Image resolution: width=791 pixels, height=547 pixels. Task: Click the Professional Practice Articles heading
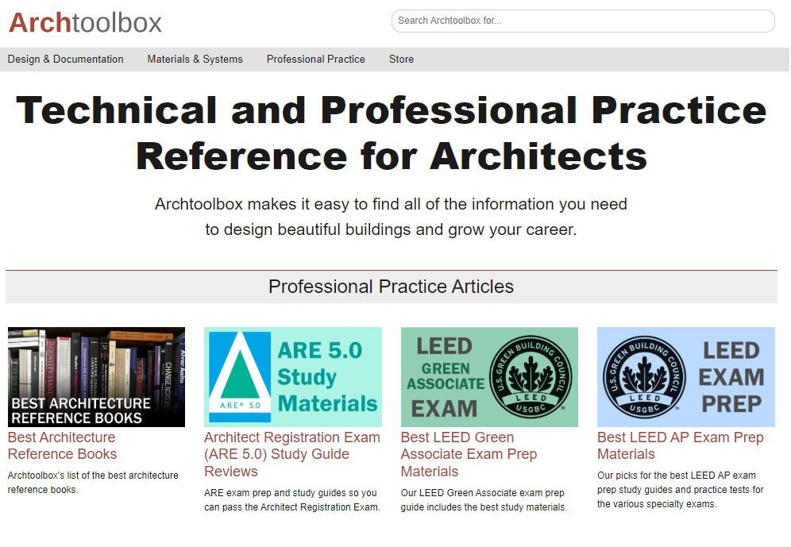[x=391, y=287]
